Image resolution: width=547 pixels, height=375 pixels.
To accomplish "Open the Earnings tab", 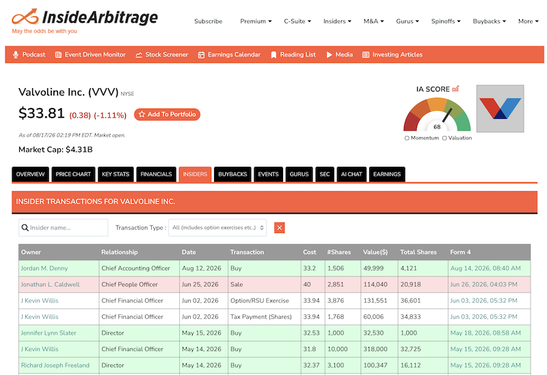I will point(387,174).
